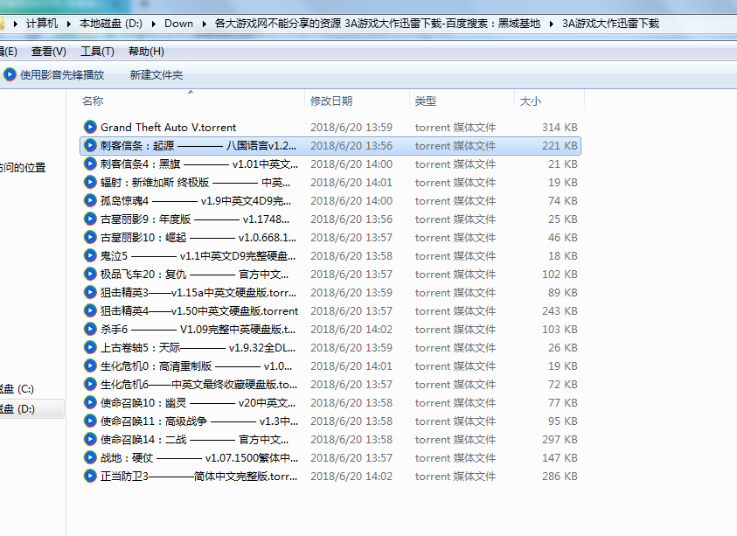The height and width of the screenshot is (536, 737).
Task: Click the icon for 刺客信条4：黑旗 torrent
Action: click(90, 164)
